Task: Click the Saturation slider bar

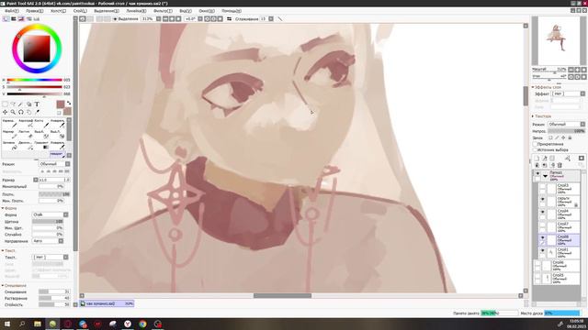Action: 35,87
